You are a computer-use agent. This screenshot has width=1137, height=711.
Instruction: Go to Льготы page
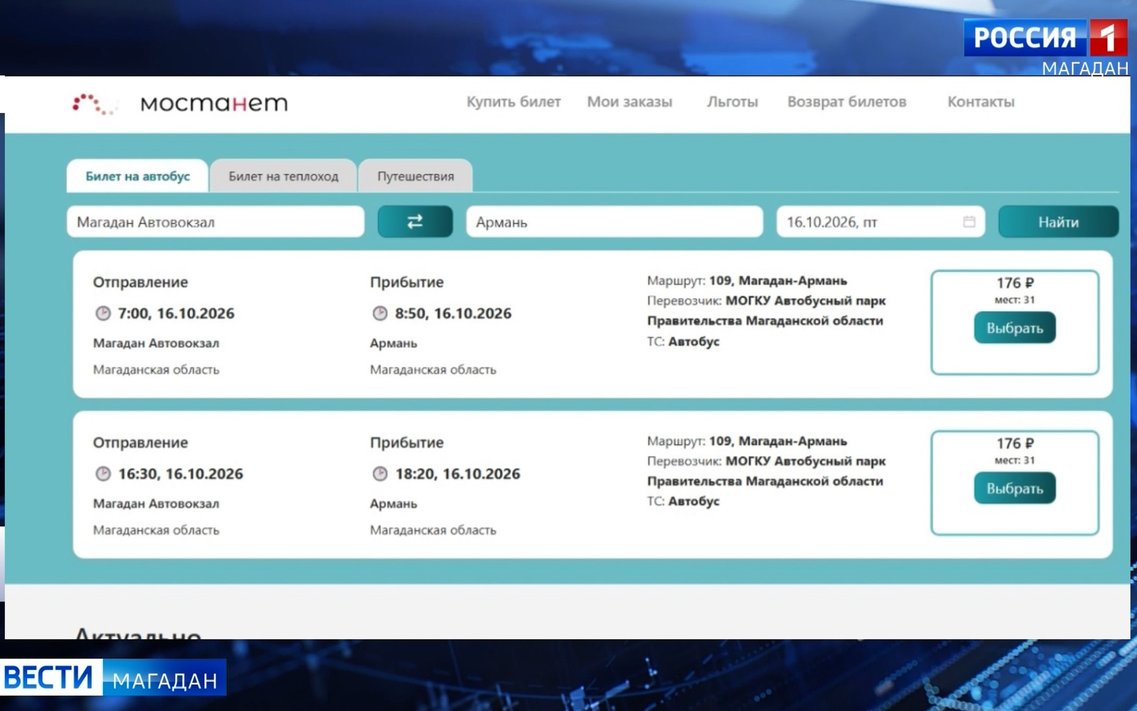tap(733, 102)
